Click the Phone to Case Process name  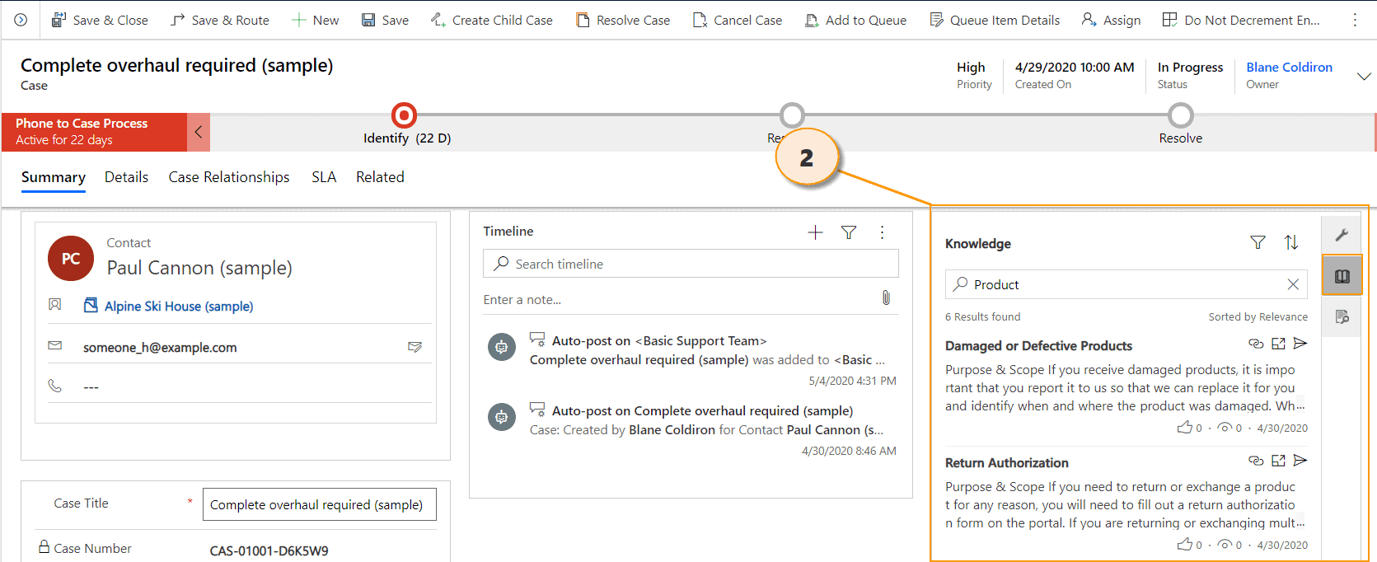[82, 124]
